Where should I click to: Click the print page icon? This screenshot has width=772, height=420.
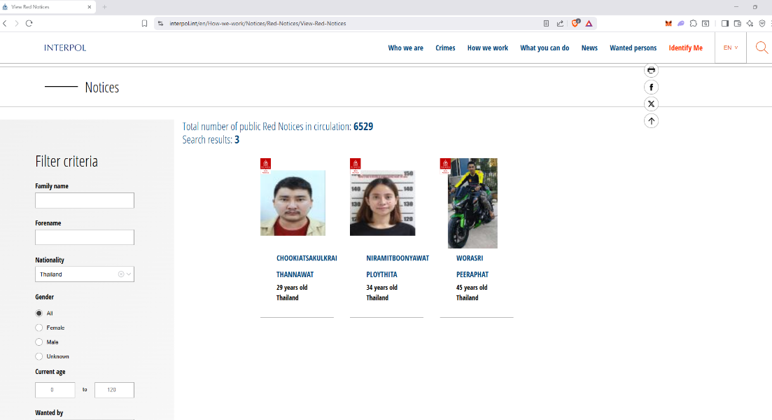tap(652, 70)
